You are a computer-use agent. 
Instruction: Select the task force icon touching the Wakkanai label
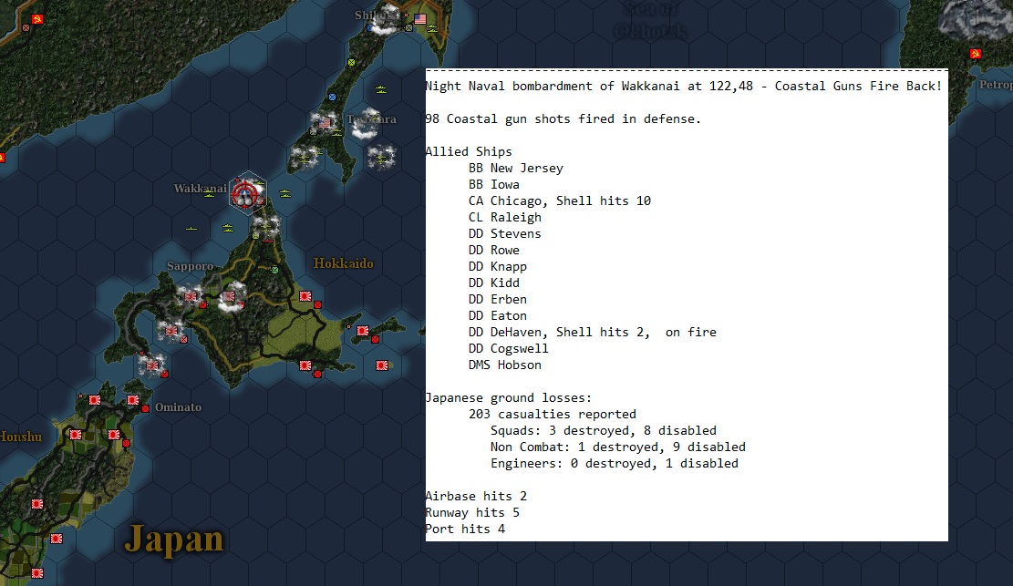click(209, 193)
